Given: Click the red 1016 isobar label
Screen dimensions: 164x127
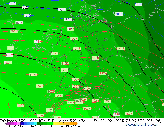Looking at the screenshot, I should [x=74, y=39].
